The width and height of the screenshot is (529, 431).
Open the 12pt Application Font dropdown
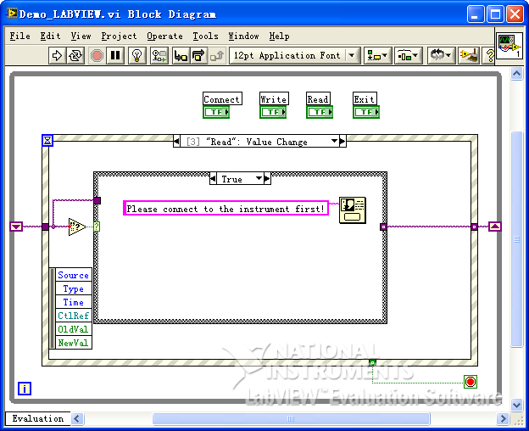tap(294, 55)
